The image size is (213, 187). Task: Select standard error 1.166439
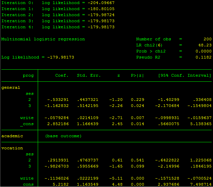(x=88, y=124)
